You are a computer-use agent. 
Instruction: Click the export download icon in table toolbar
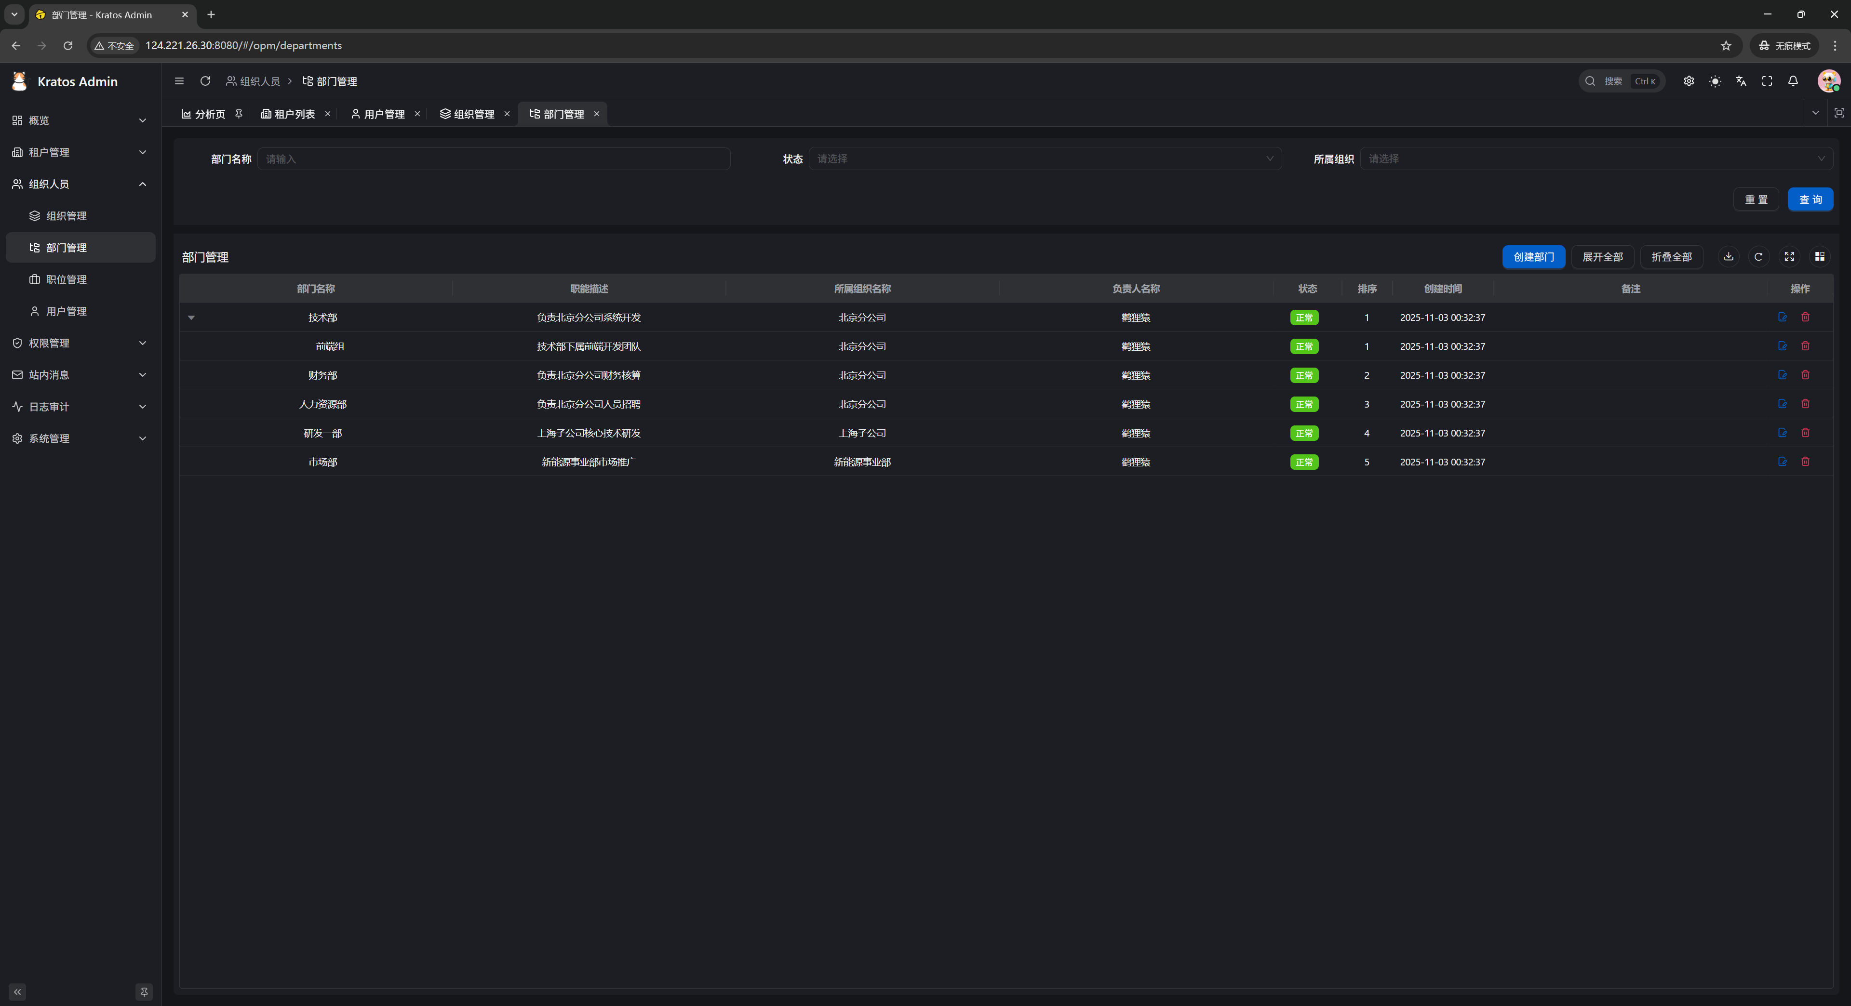click(x=1728, y=256)
